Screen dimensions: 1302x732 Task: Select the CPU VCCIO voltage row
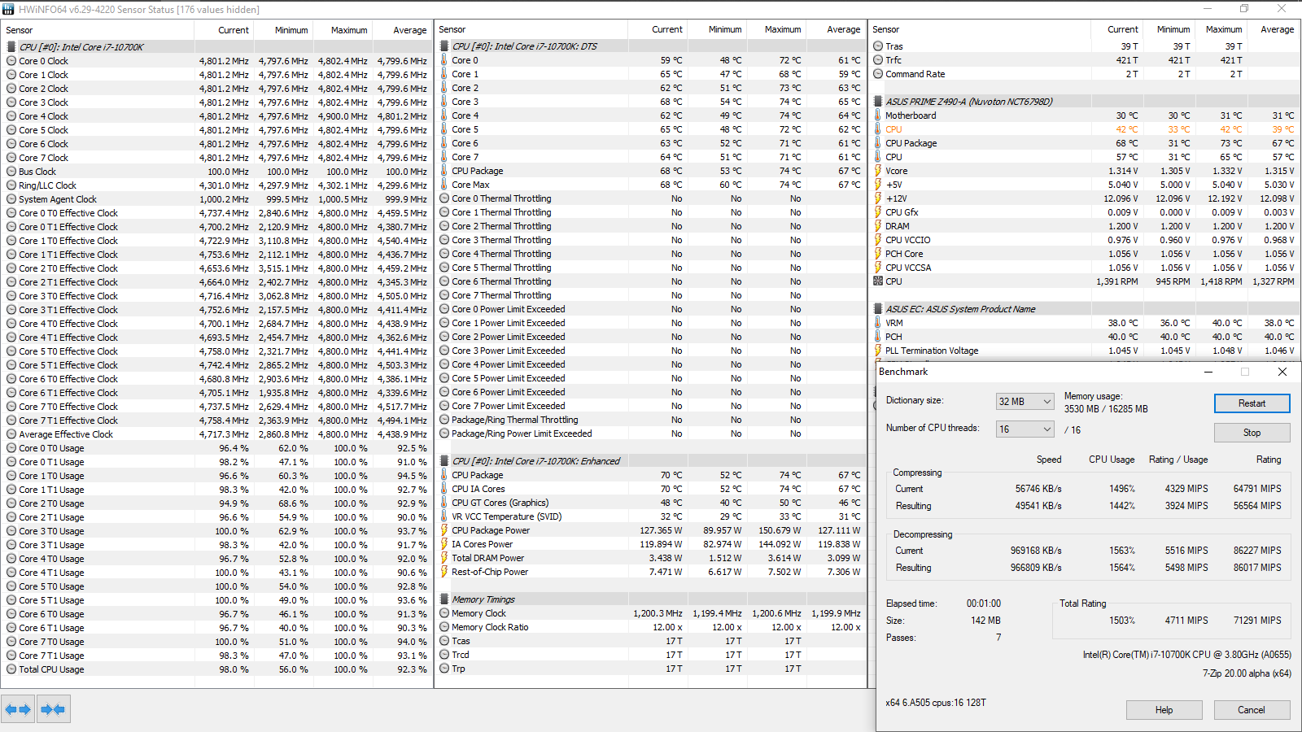(1086, 240)
